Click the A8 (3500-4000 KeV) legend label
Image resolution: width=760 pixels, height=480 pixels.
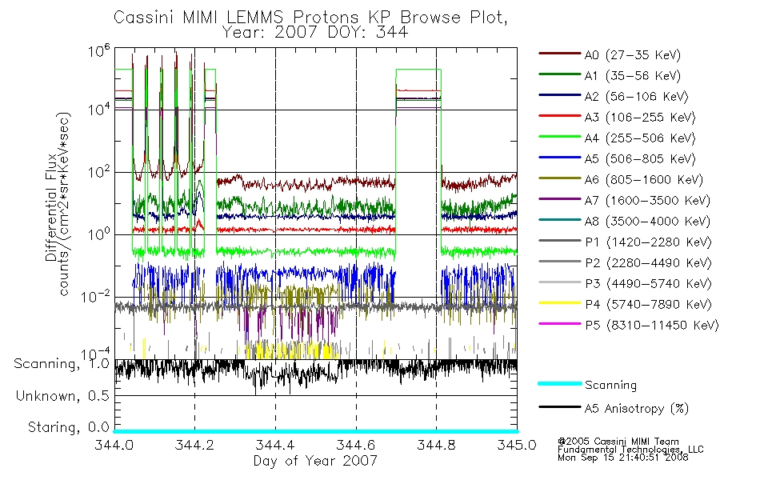[647, 222]
